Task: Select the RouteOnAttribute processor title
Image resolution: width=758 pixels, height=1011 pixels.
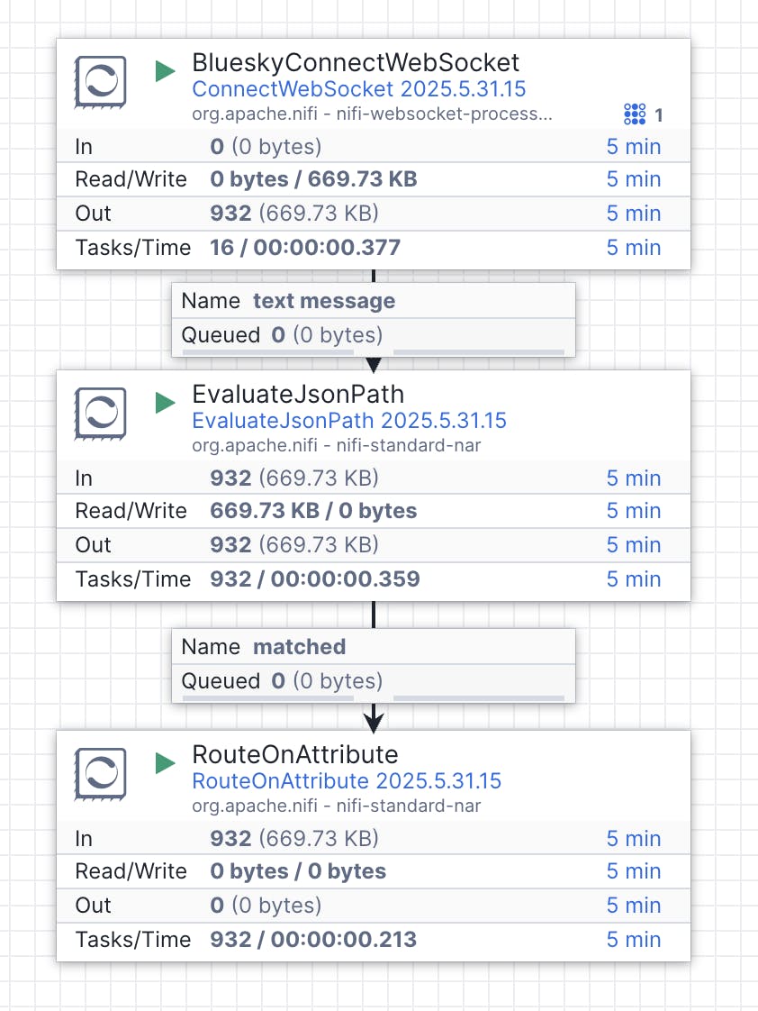Action: (295, 754)
